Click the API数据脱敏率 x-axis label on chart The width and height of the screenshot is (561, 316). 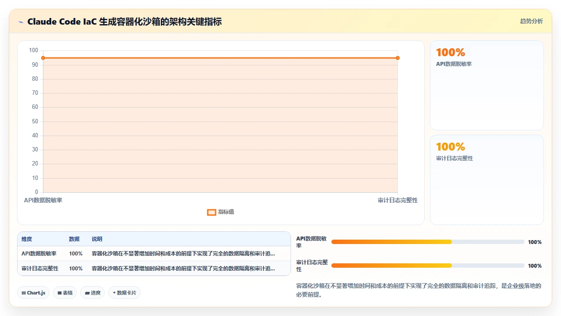[43, 200]
